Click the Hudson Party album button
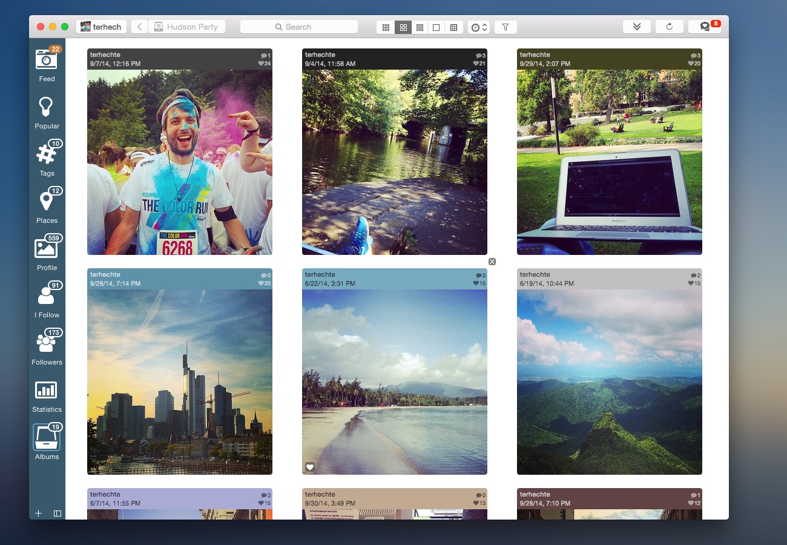This screenshot has width=787, height=545. point(187,27)
